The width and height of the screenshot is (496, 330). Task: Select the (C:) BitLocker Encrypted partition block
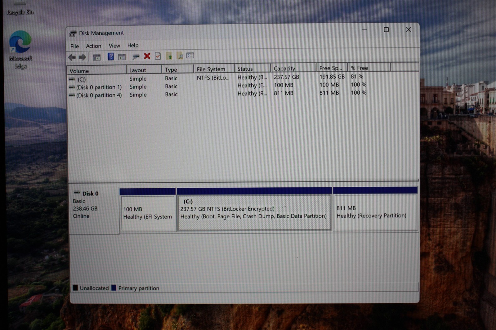254,209
